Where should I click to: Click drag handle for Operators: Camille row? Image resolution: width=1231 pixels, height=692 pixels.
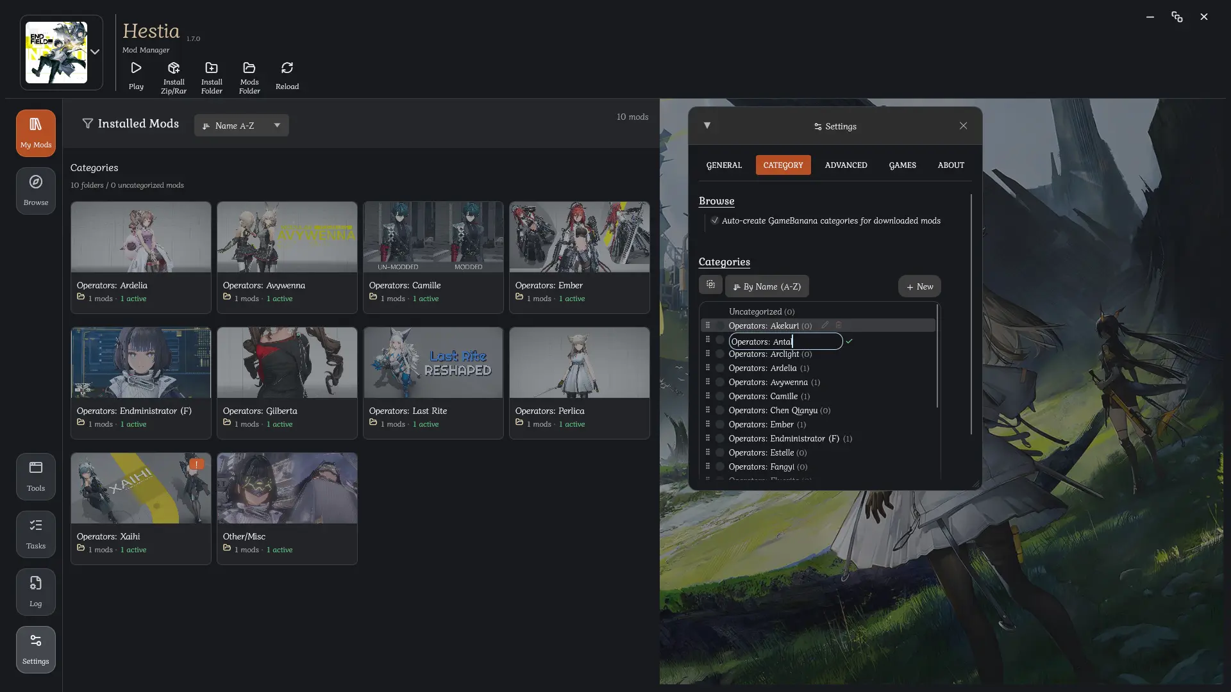(x=708, y=396)
